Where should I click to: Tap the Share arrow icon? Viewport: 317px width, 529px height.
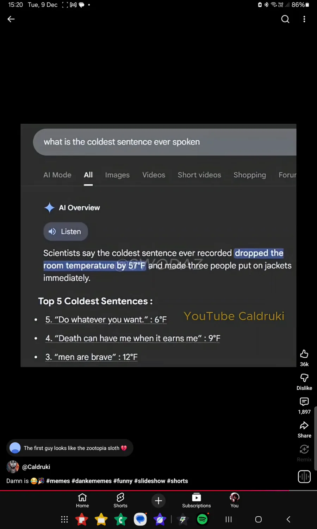pyautogui.click(x=304, y=426)
